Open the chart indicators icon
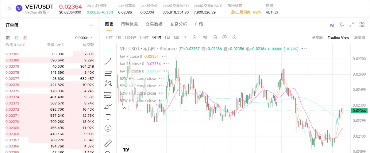This screenshot has height=153, width=370. click(195, 37)
